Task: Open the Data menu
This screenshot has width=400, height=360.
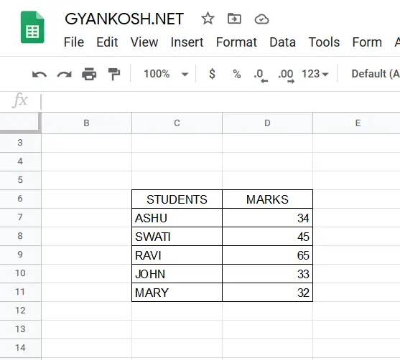Action: coord(283,42)
